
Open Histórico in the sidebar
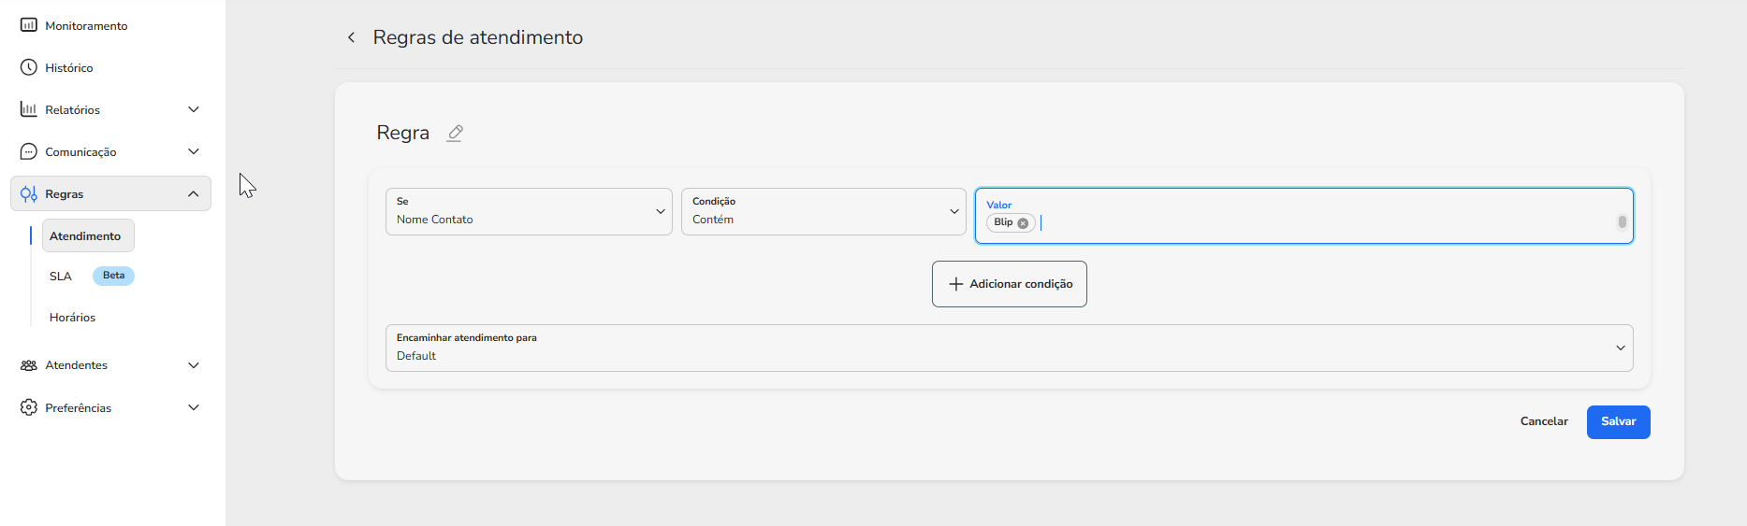tap(69, 67)
